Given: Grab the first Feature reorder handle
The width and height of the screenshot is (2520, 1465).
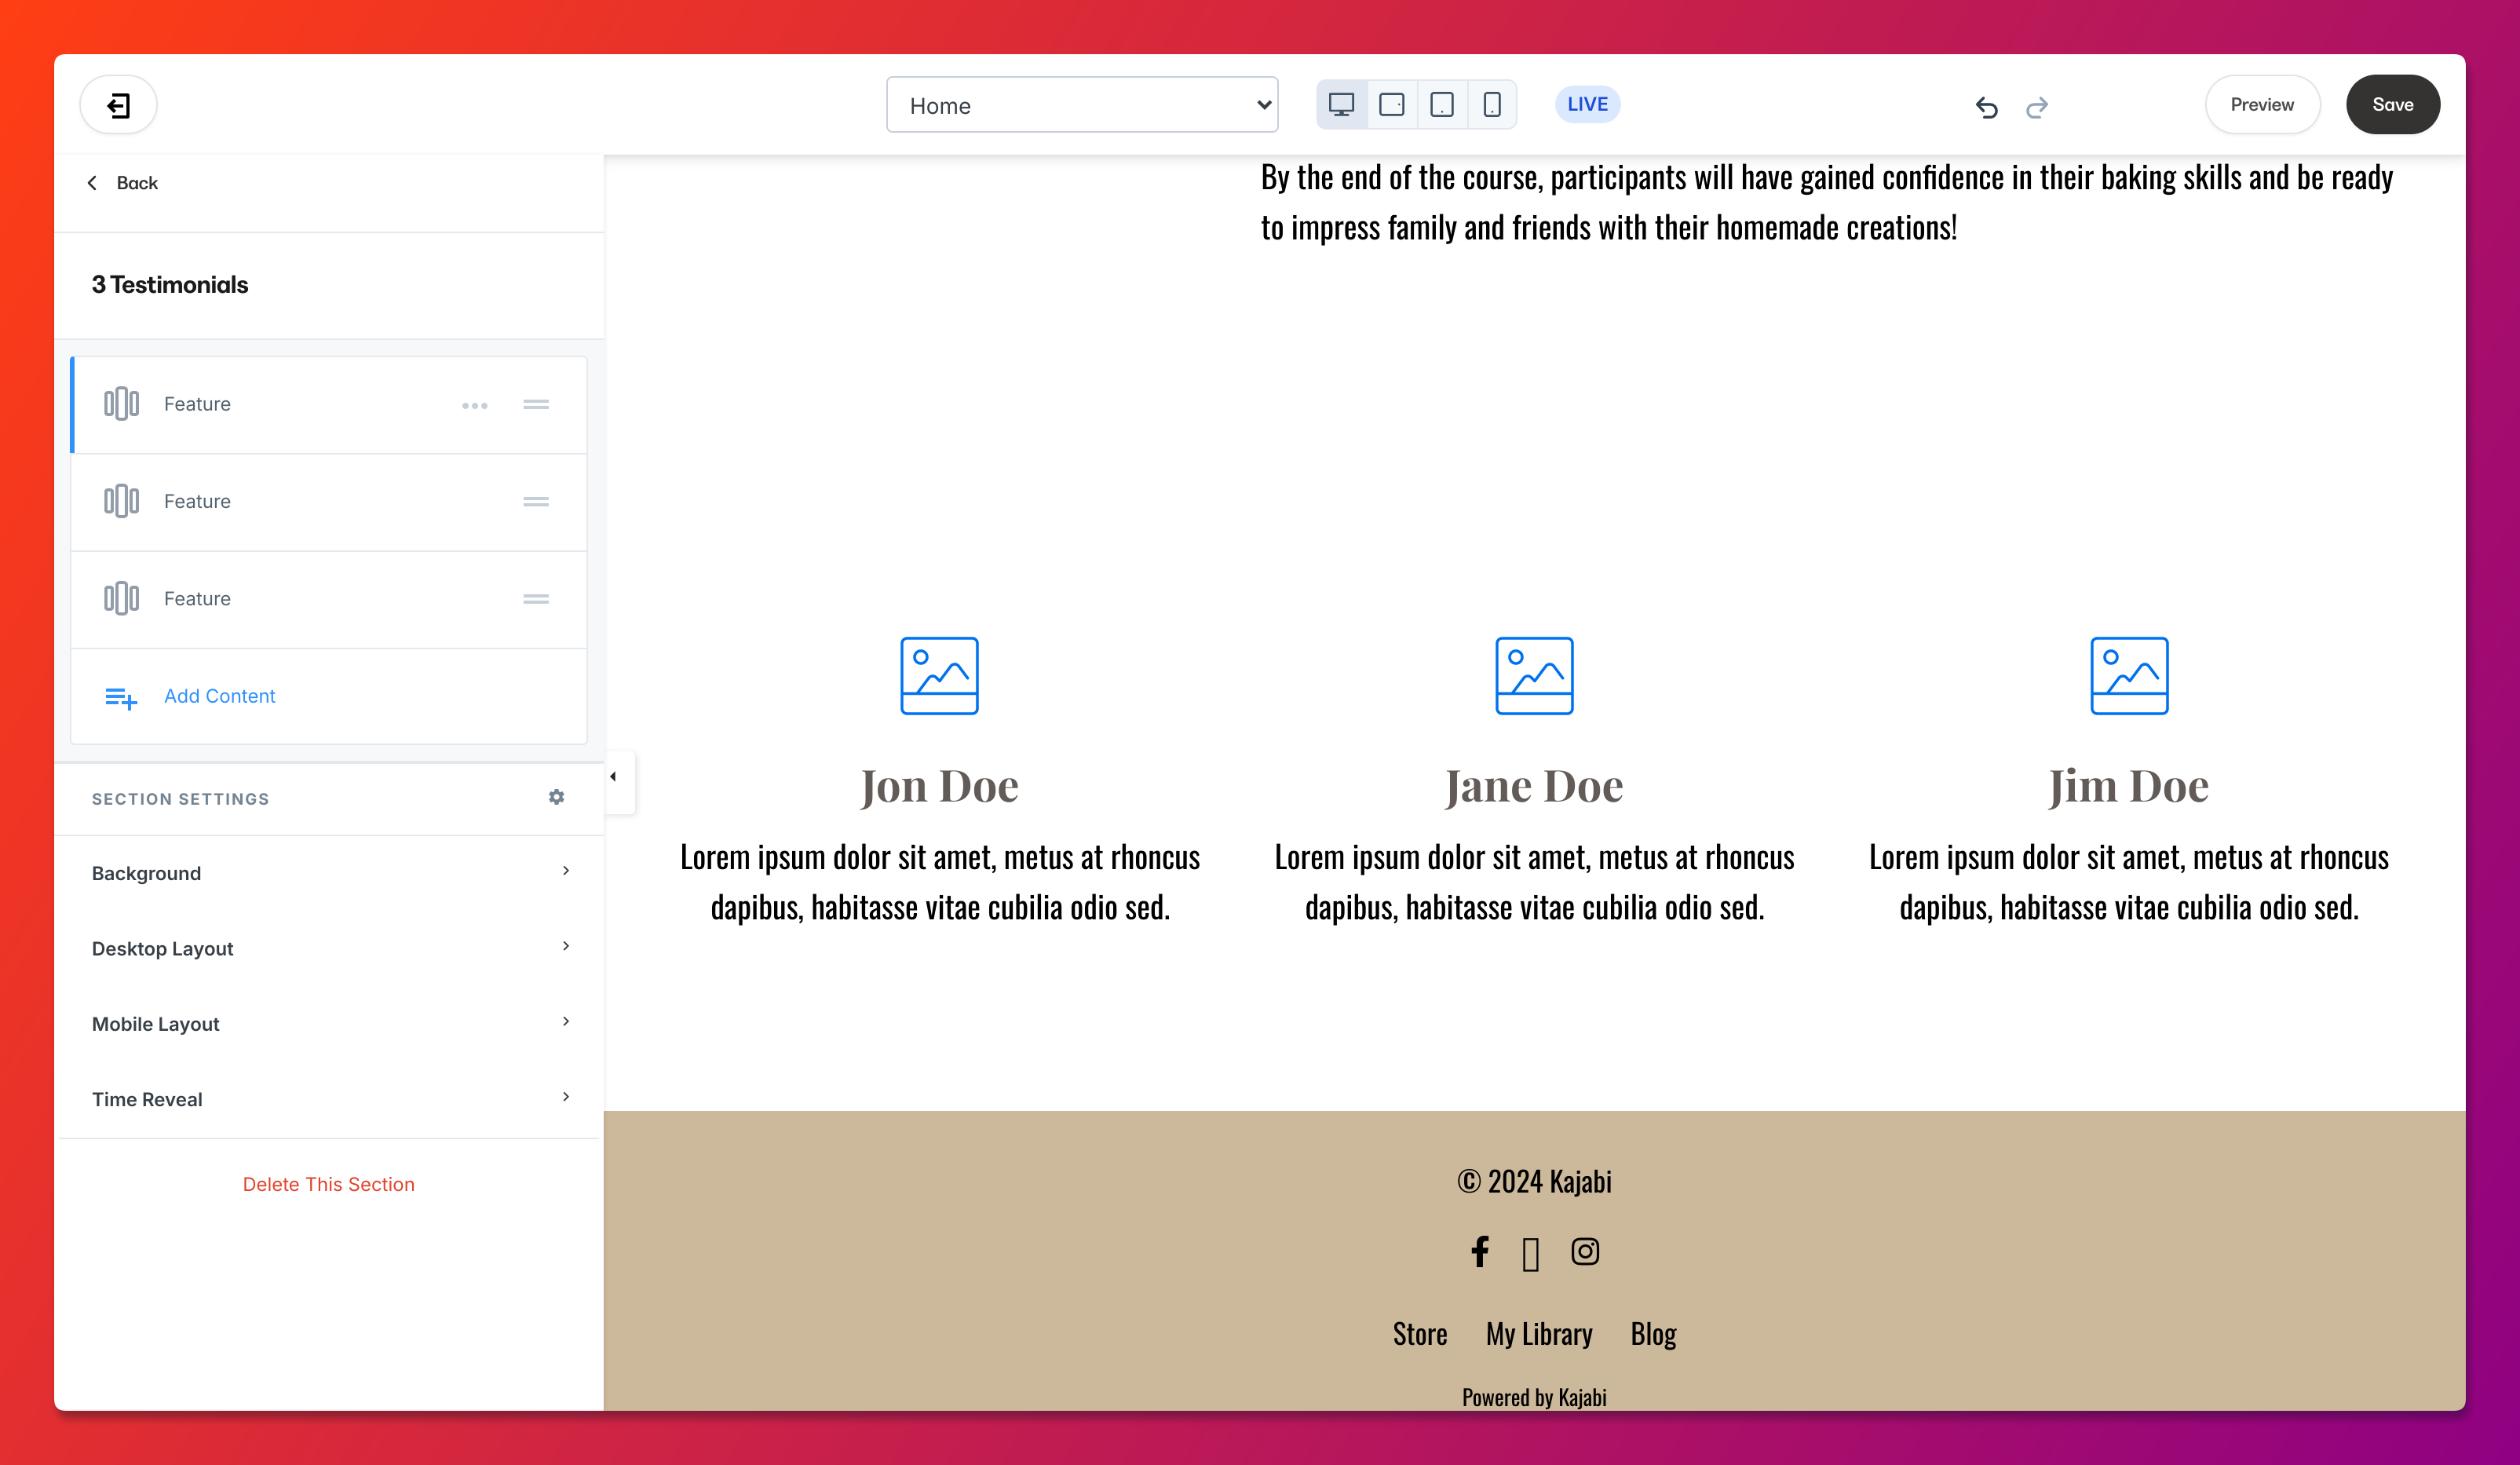Looking at the screenshot, I should pos(536,404).
